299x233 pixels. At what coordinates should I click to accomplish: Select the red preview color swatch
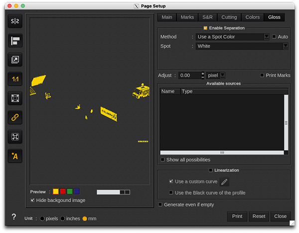click(x=63, y=192)
